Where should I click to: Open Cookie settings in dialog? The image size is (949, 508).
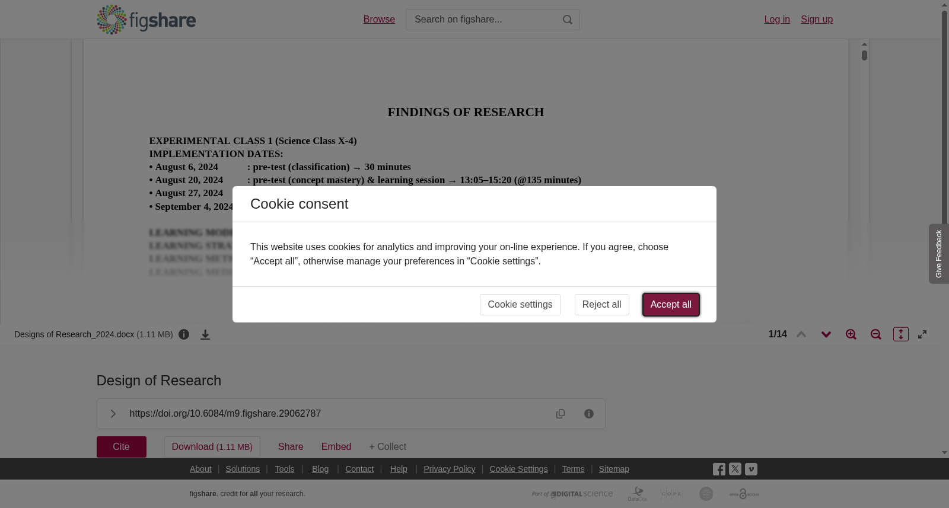point(520,305)
